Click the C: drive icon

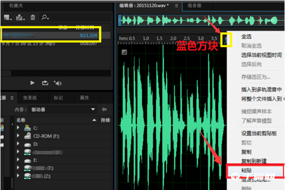tap(28, 128)
